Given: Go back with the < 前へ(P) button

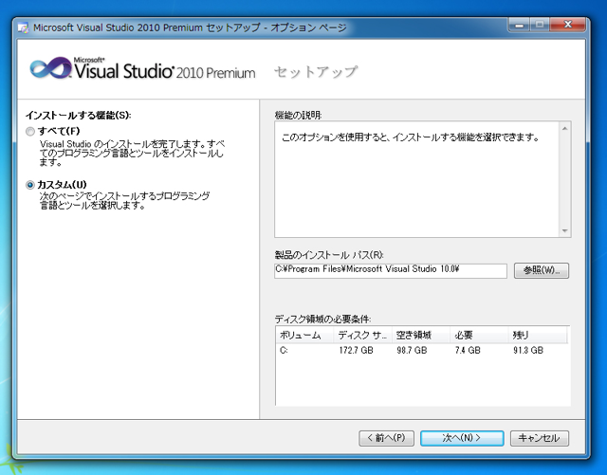Looking at the screenshot, I should [x=386, y=438].
